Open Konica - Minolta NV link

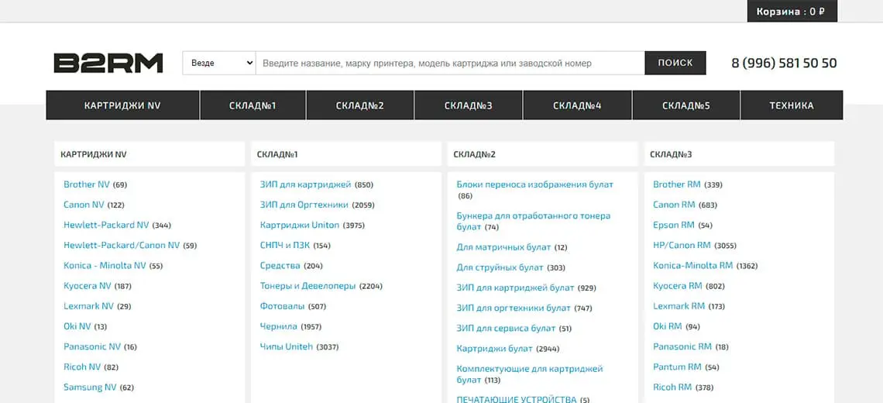pyautogui.click(x=105, y=266)
